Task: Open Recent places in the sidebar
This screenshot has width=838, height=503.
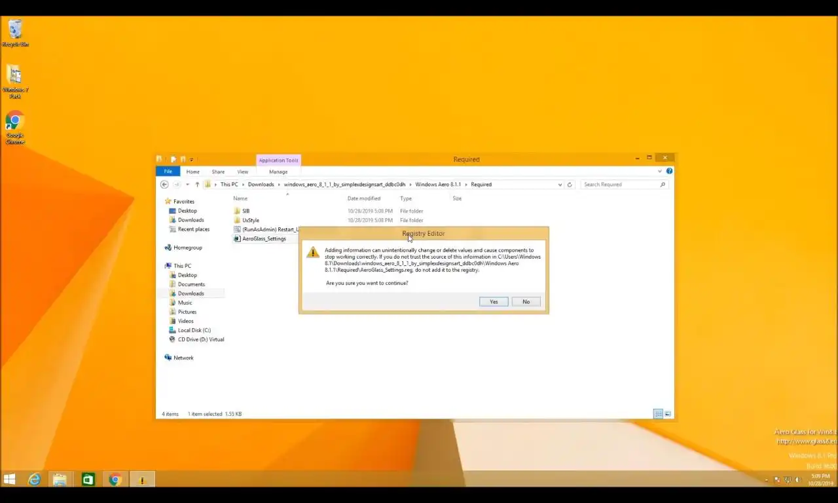Action: pos(189,229)
